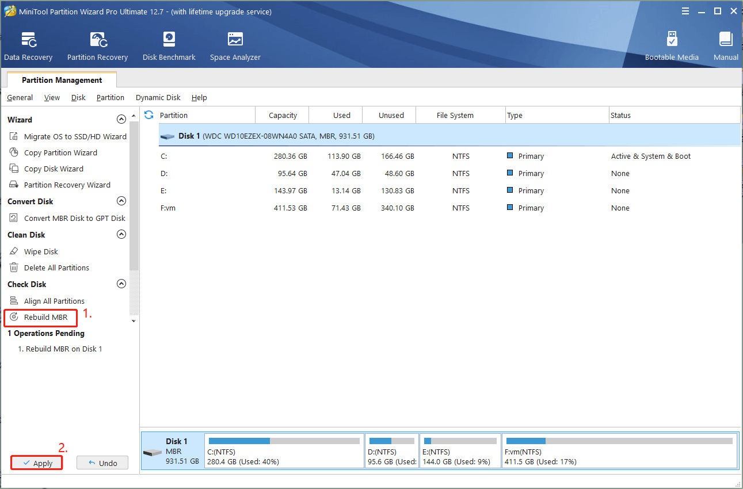Click Copy Partition Wizard icon
The height and width of the screenshot is (489, 743).
pos(14,152)
